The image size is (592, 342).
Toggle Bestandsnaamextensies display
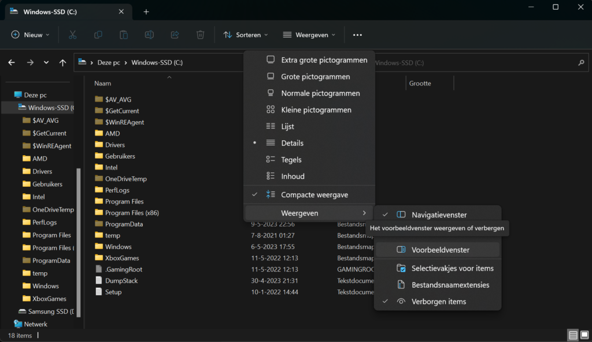[x=438, y=285]
